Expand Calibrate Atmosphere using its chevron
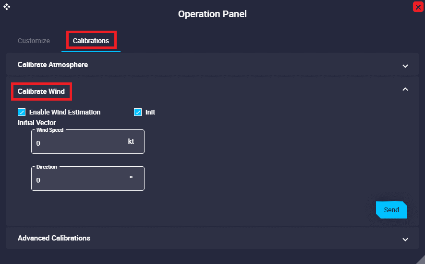This screenshot has width=425, height=264. [405, 66]
